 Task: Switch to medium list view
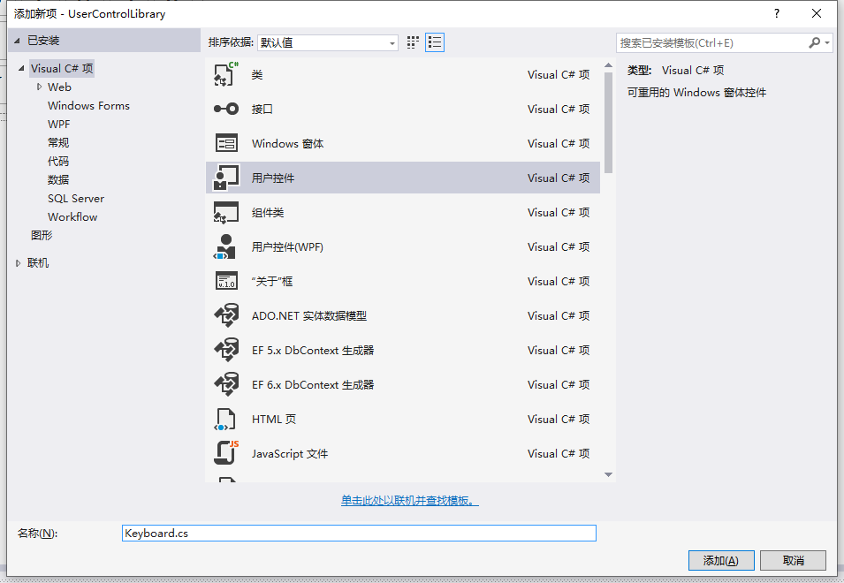point(435,42)
